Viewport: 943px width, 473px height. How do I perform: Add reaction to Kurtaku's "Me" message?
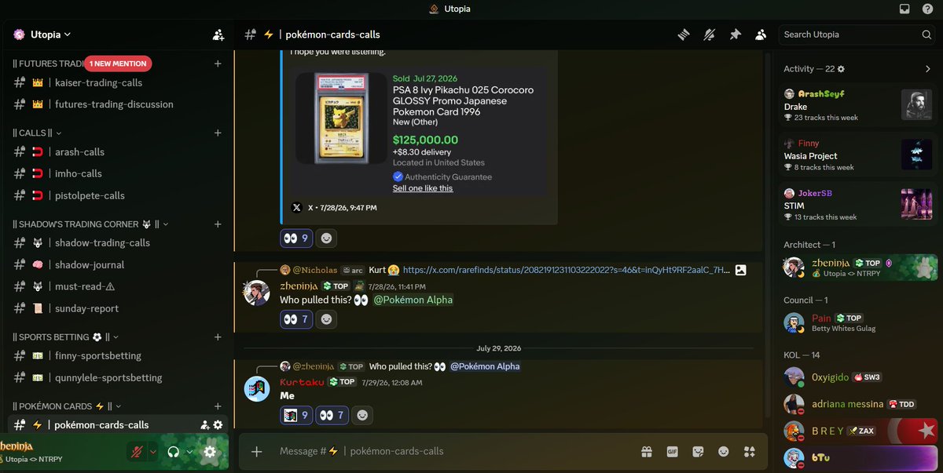click(x=362, y=415)
